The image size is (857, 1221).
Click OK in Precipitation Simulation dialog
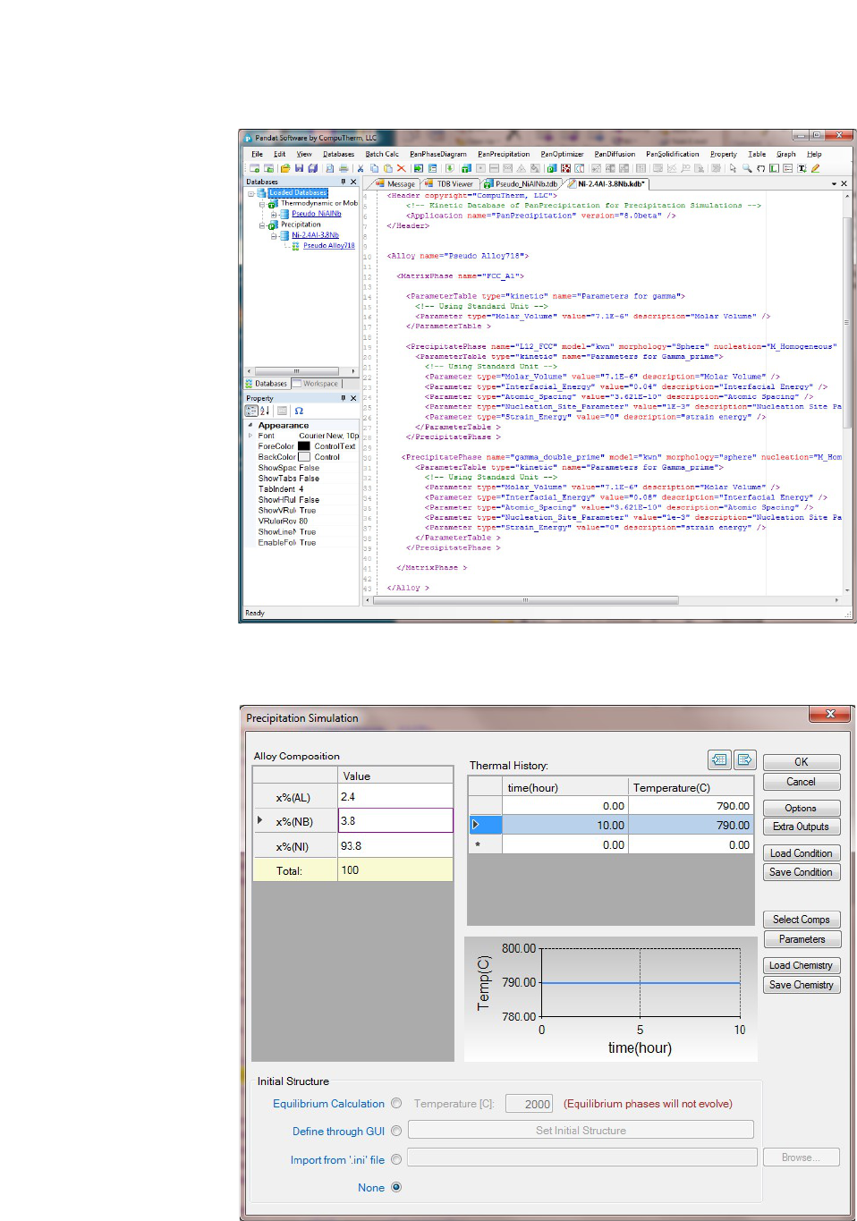(x=802, y=762)
